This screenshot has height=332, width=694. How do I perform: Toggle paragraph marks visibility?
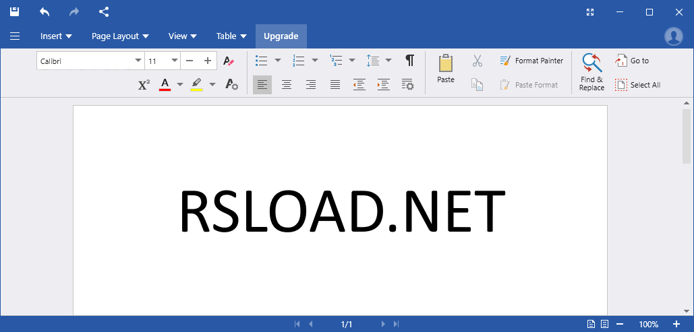pos(409,61)
